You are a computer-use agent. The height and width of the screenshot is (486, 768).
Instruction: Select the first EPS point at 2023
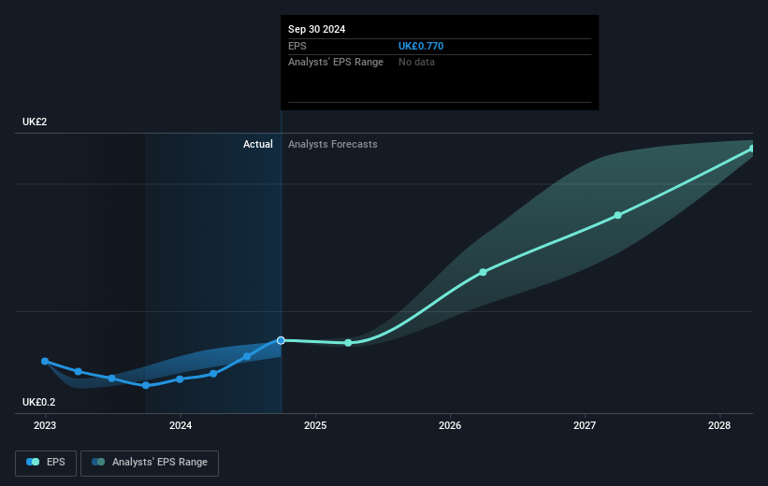pyautogui.click(x=45, y=361)
